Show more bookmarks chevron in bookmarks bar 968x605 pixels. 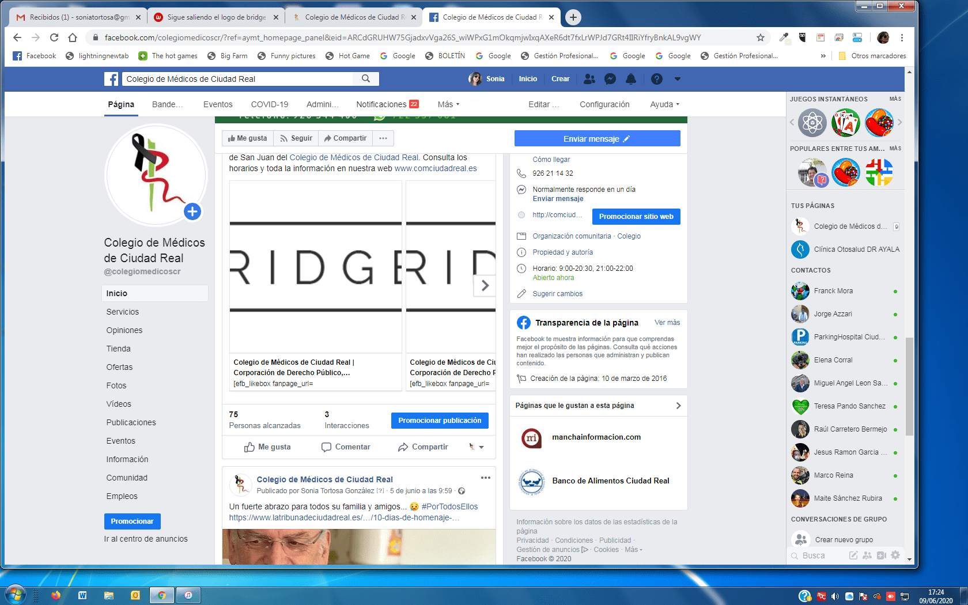point(823,56)
